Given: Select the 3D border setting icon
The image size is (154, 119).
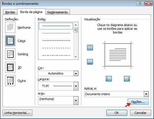Looking at the screenshot, I should 10,67.
